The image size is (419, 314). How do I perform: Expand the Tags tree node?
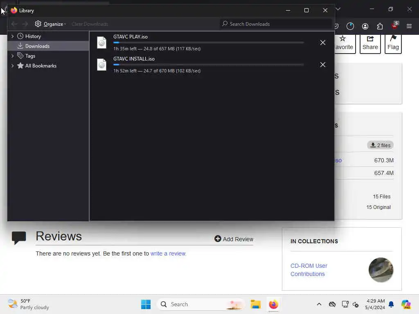point(12,56)
